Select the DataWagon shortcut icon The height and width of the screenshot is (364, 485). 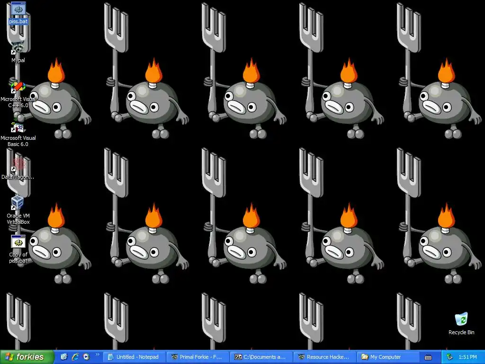click(x=18, y=169)
